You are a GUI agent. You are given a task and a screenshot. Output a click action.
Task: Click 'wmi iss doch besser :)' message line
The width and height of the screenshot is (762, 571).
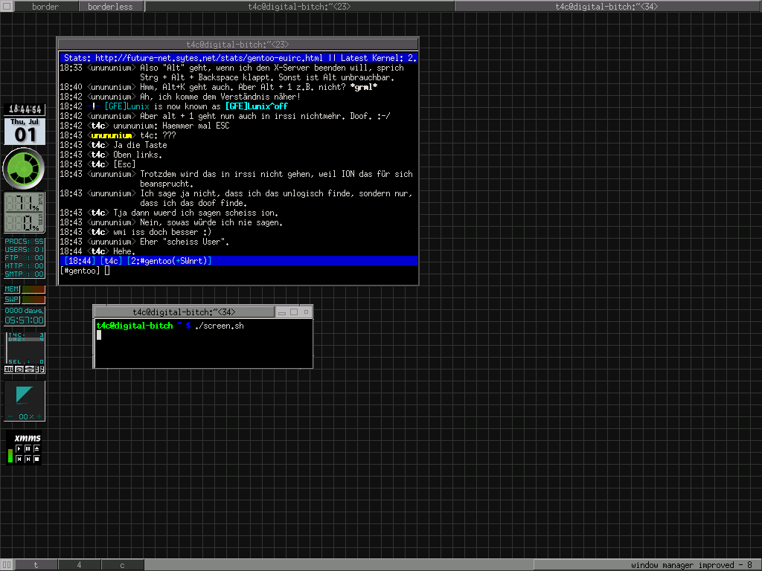click(162, 232)
